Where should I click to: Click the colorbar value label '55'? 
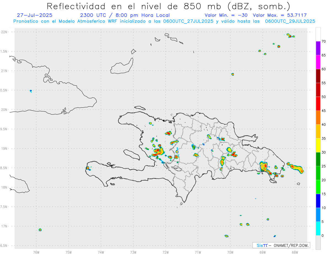[324, 83]
